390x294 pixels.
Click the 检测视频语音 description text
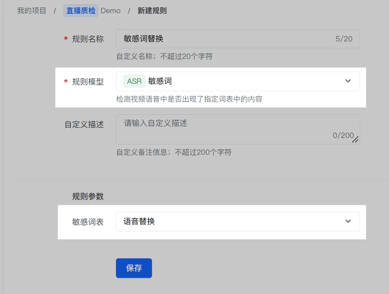click(x=189, y=99)
